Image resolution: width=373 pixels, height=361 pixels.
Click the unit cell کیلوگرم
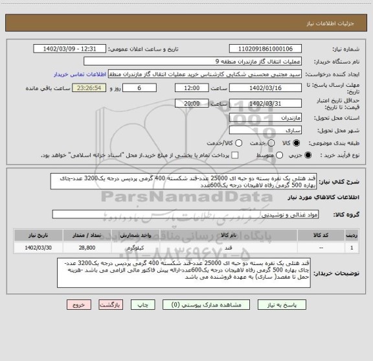point(135,248)
